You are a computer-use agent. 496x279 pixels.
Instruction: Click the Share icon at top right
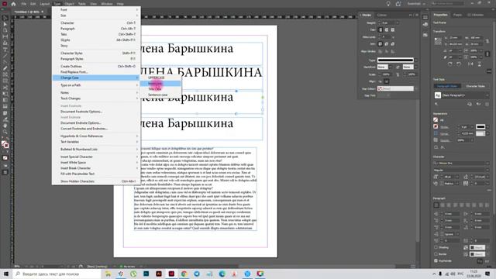pos(398,4)
